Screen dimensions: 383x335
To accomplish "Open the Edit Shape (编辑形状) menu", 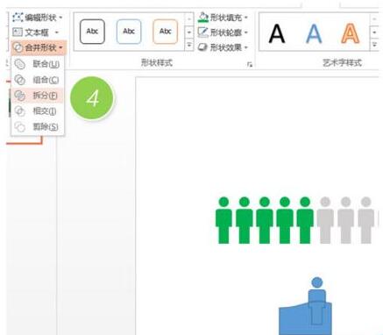I will click(x=38, y=18).
